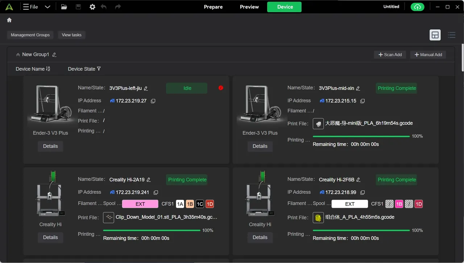Save via the floppy disk icon
The height and width of the screenshot is (263, 464).
coord(78,7)
